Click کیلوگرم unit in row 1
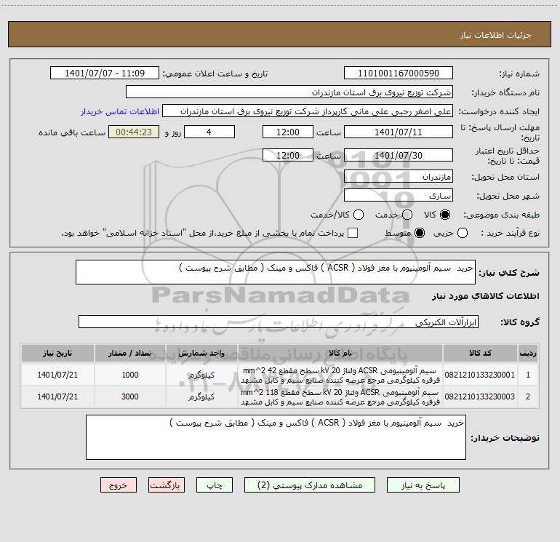560x542 pixels. tap(201, 375)
